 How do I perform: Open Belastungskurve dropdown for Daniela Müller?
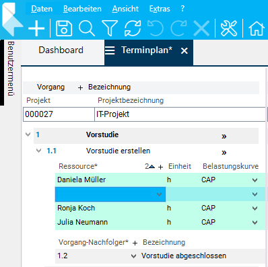coord(255,180)
